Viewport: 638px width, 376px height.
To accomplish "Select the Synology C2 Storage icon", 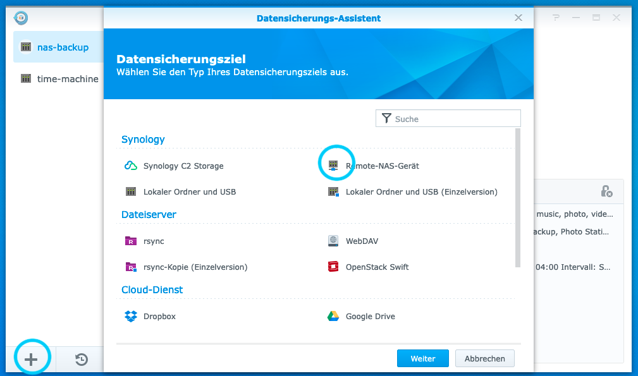I will point(131,166).
